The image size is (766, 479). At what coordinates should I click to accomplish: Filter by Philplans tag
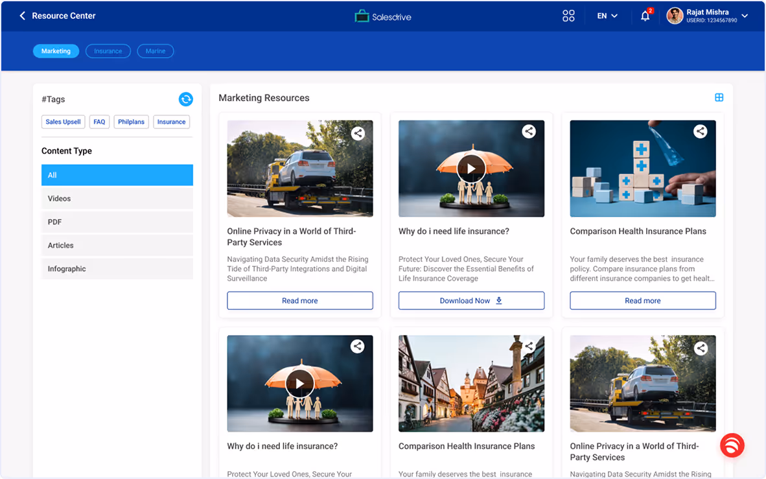(x=131, y=122)
